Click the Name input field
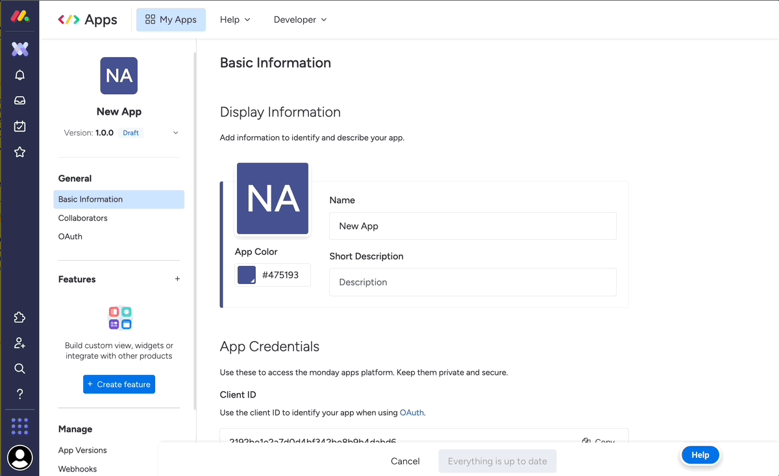 (473, 226)
